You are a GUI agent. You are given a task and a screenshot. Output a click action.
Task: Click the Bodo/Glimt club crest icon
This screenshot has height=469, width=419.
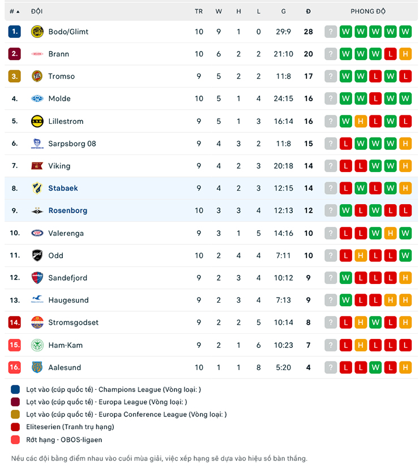coord(38,32)
